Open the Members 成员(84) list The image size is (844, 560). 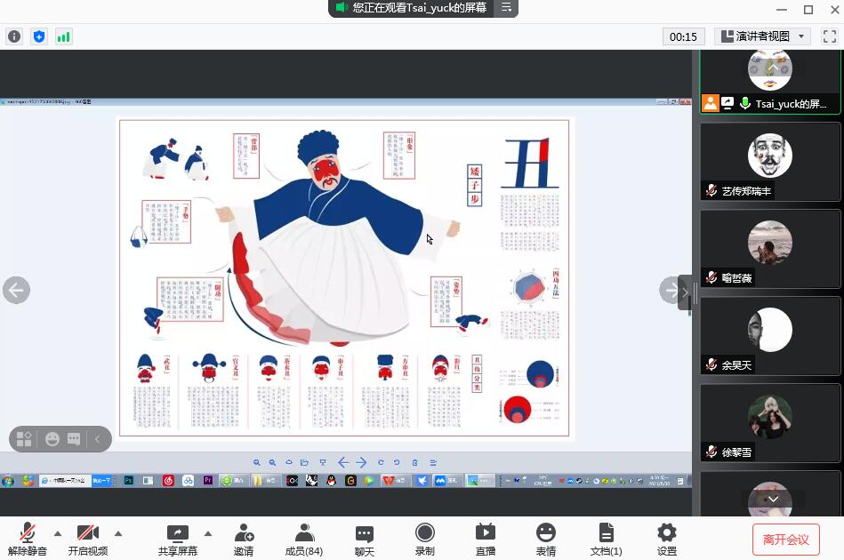[x=304, y=539]
